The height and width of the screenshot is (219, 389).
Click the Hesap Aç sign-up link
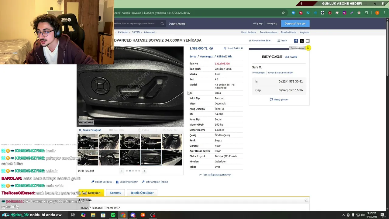pos(272,23)
